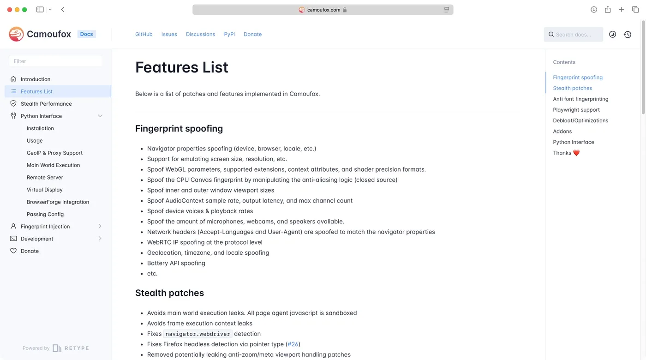Jump to Anti font fingerprinting in Contents
Viewport: 646px width, 360px height.
tap(580, 99)
